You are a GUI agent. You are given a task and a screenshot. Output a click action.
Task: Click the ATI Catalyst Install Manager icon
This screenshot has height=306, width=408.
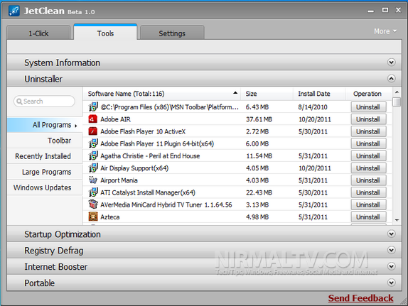click(93, 192)
